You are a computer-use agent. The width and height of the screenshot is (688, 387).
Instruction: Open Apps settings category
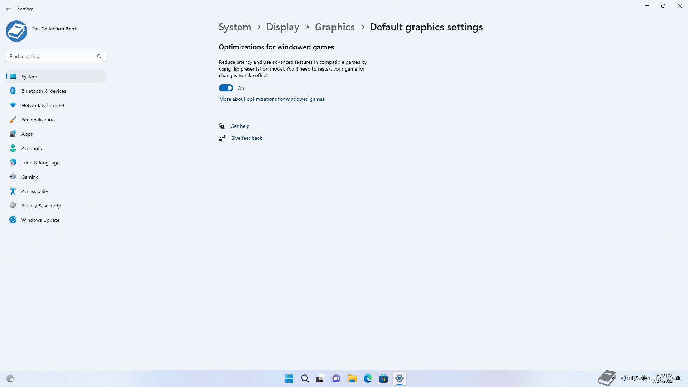(x=56, y=134)
